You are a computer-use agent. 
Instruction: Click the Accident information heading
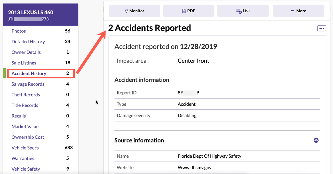tap(142, 80)
